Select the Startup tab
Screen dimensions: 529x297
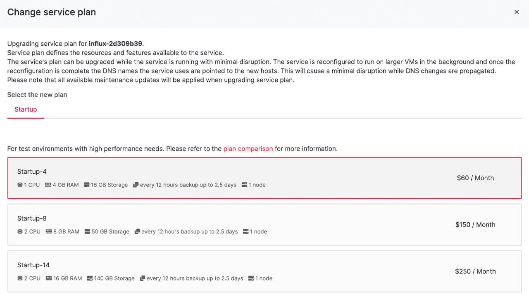coord(26,109)
